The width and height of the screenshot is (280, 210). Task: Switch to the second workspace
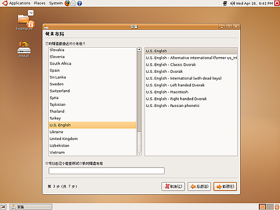[270, 207]
